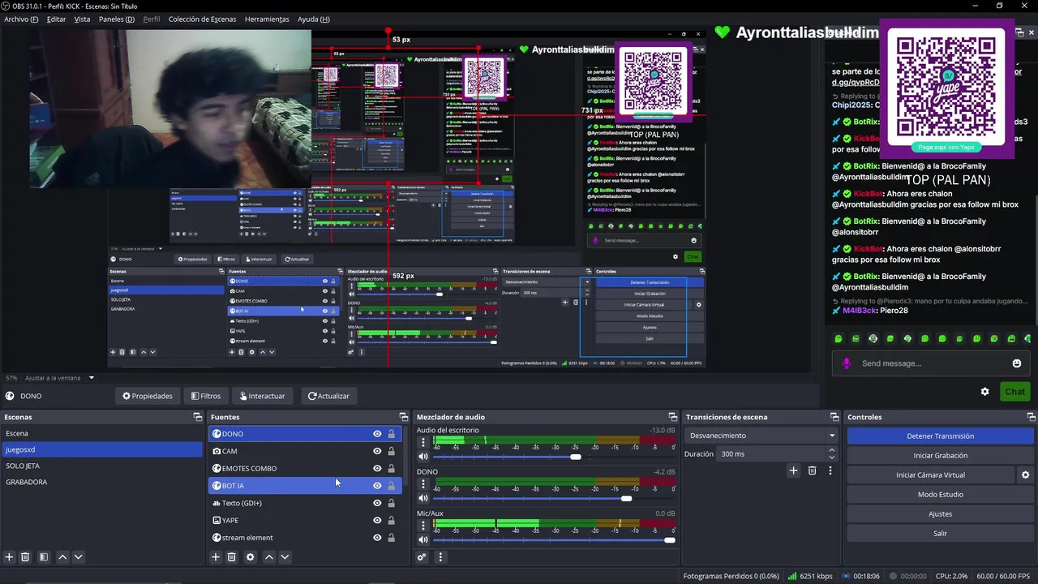Toggle lock on DONO source
The image size is (1038, 584).
(x=392, y=434)
